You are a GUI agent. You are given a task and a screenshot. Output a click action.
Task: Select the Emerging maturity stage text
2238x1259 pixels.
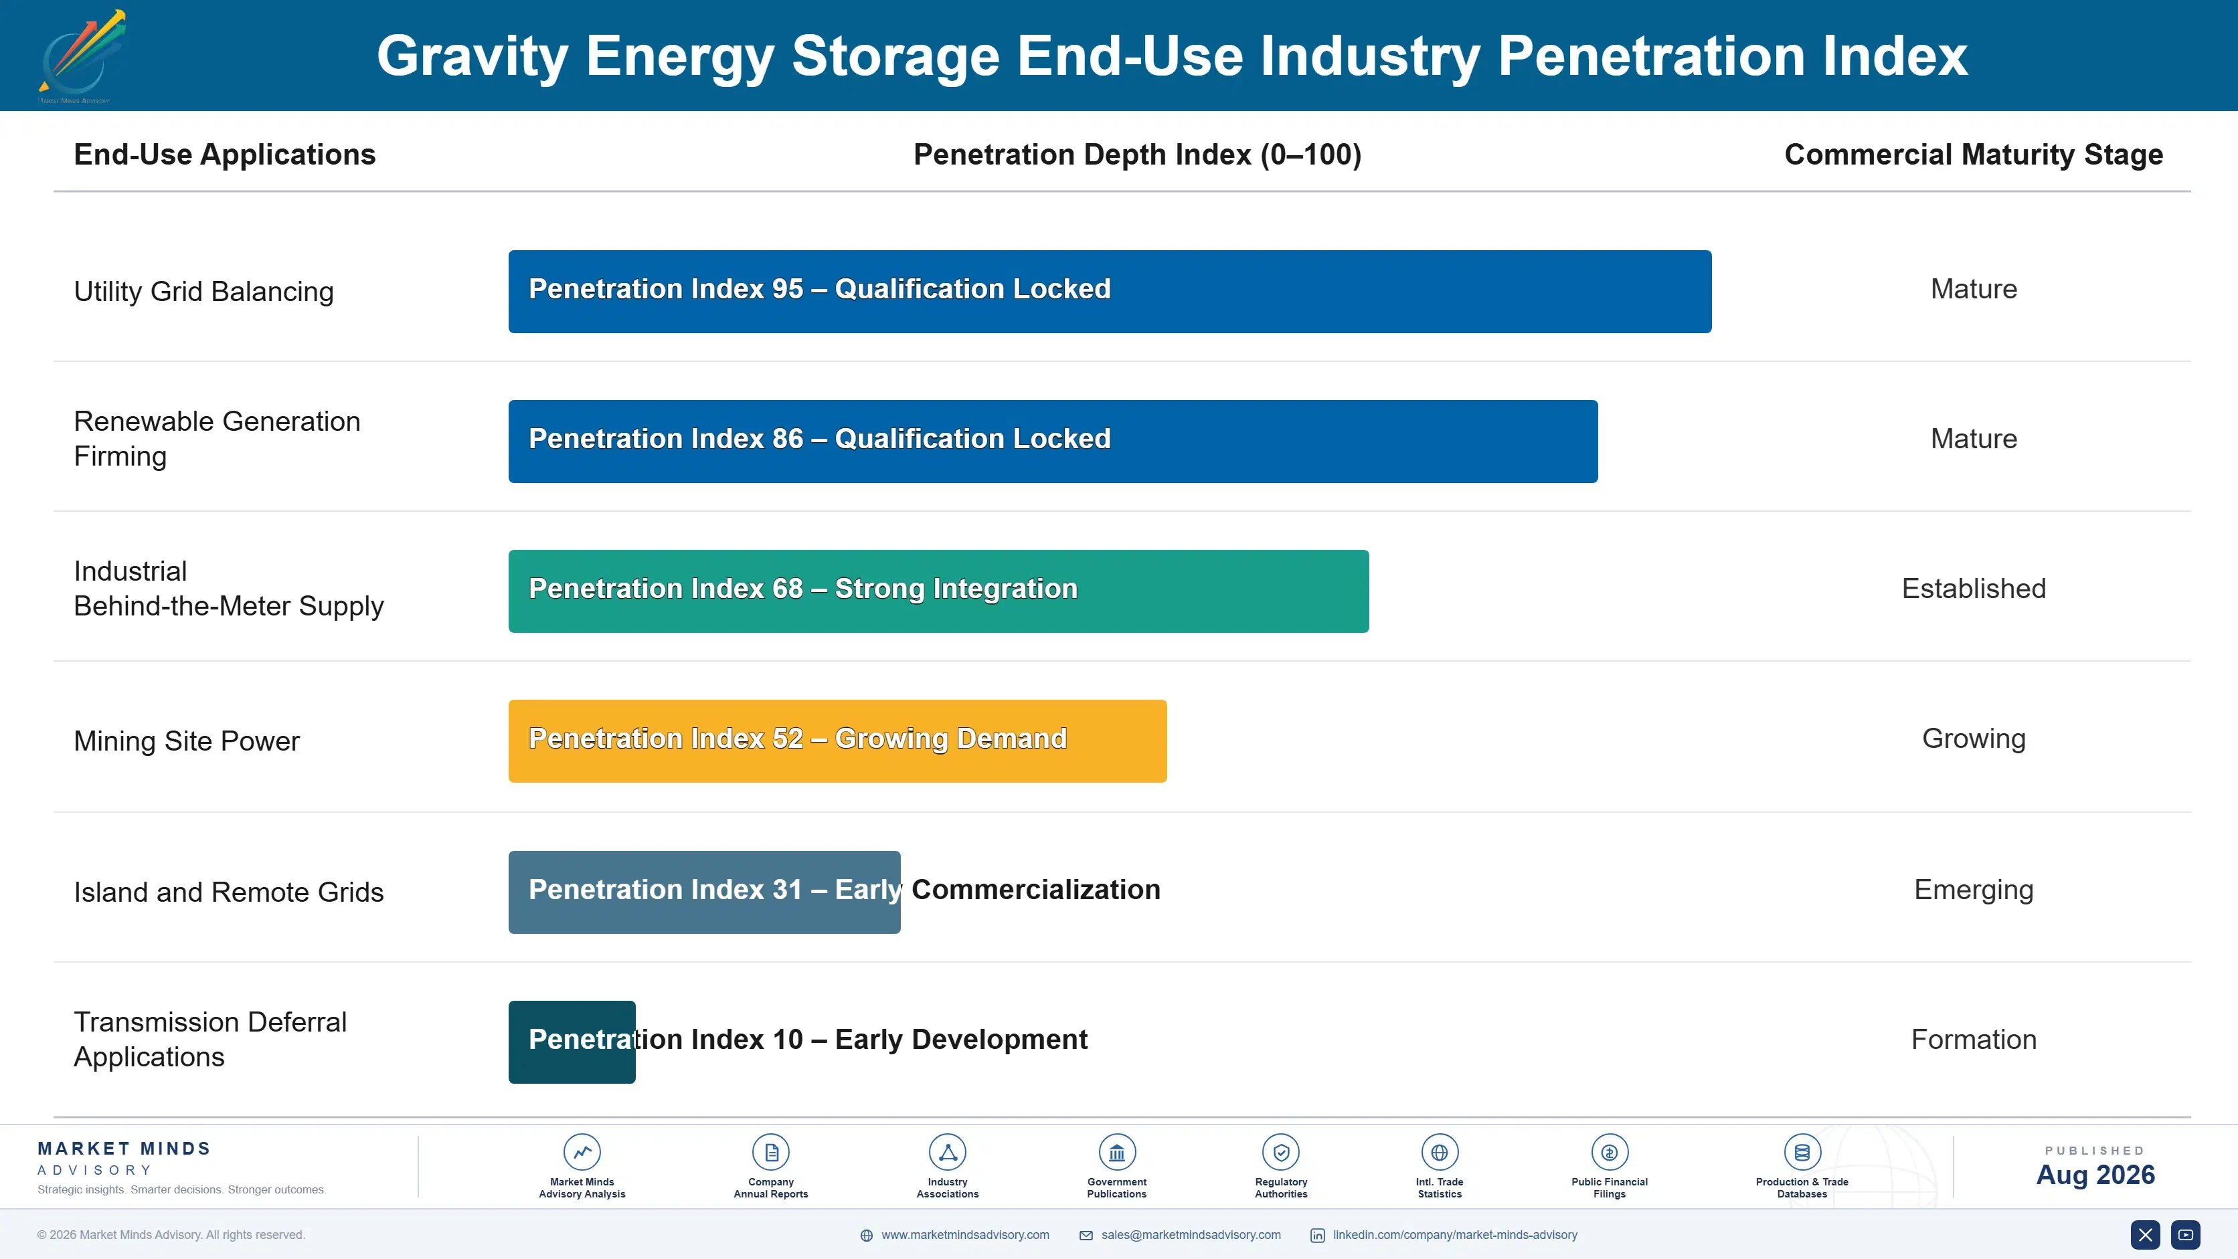point(1974,890)
